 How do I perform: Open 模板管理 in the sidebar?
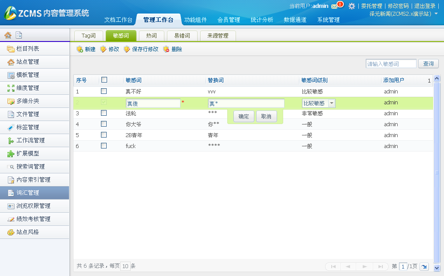coord(28,75)
